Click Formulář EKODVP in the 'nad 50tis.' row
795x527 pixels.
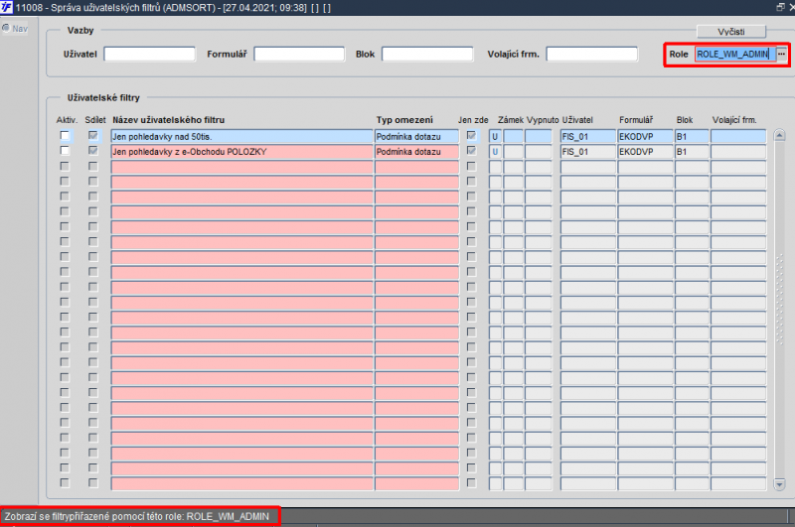645,136
